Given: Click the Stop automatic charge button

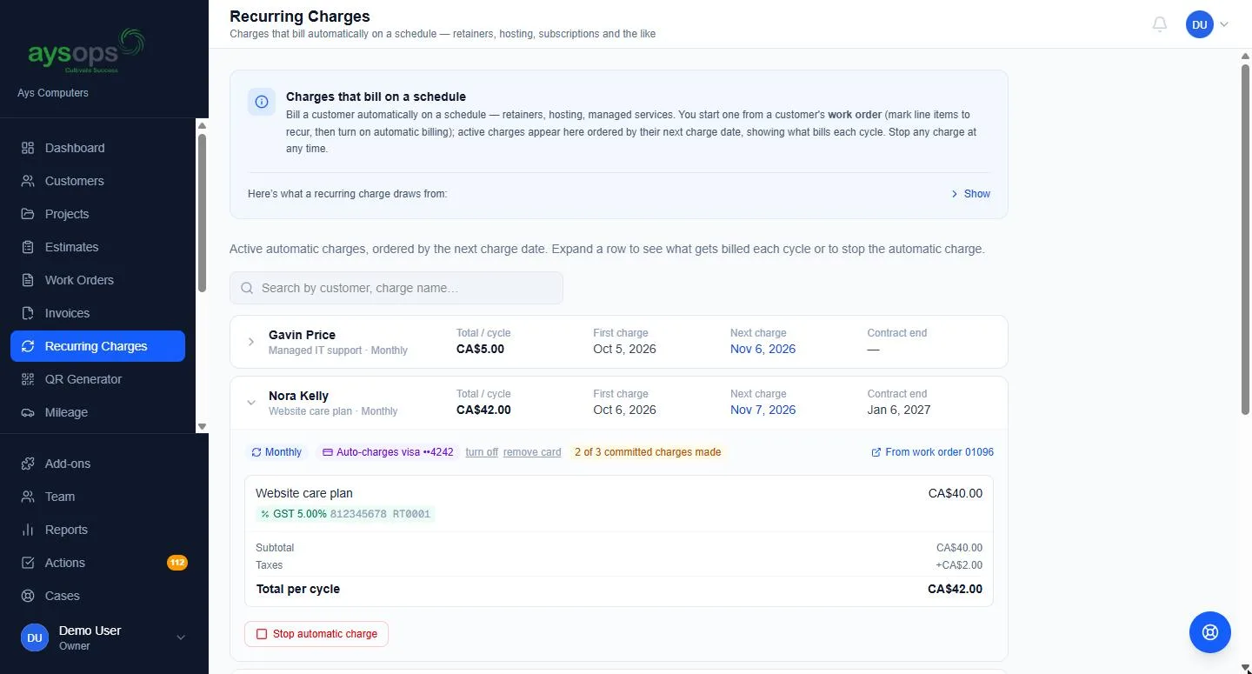Looking at the screenshot, I should (x=316, y=634).
